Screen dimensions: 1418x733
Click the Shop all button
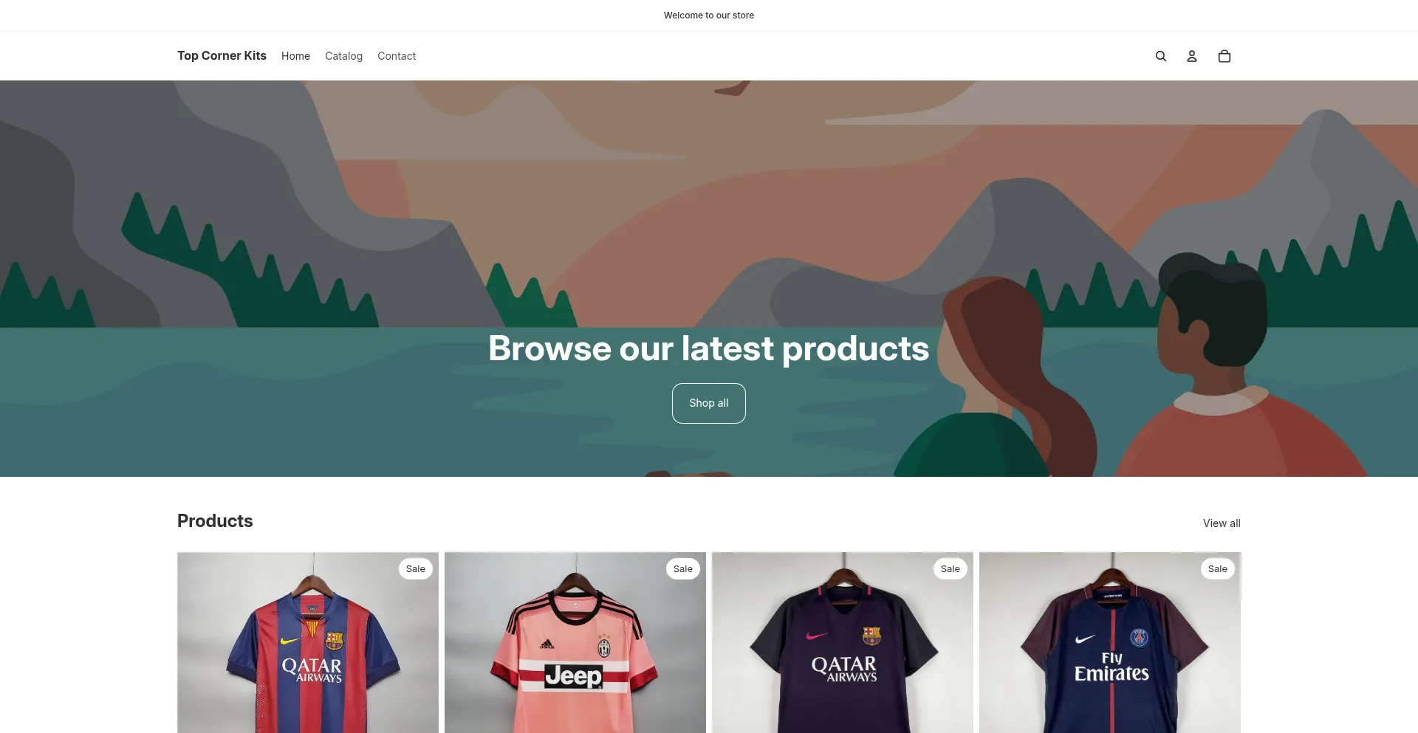coord(709,403)
